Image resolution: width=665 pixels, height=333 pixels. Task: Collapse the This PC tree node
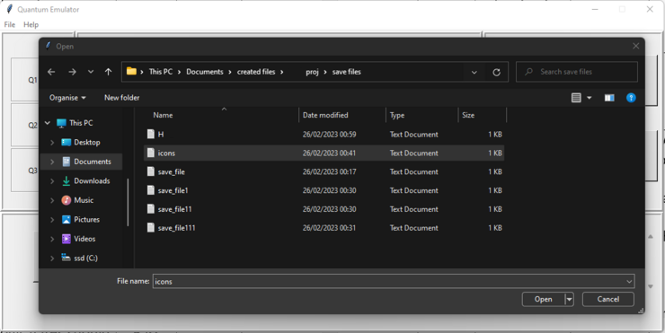pos(48,123)
